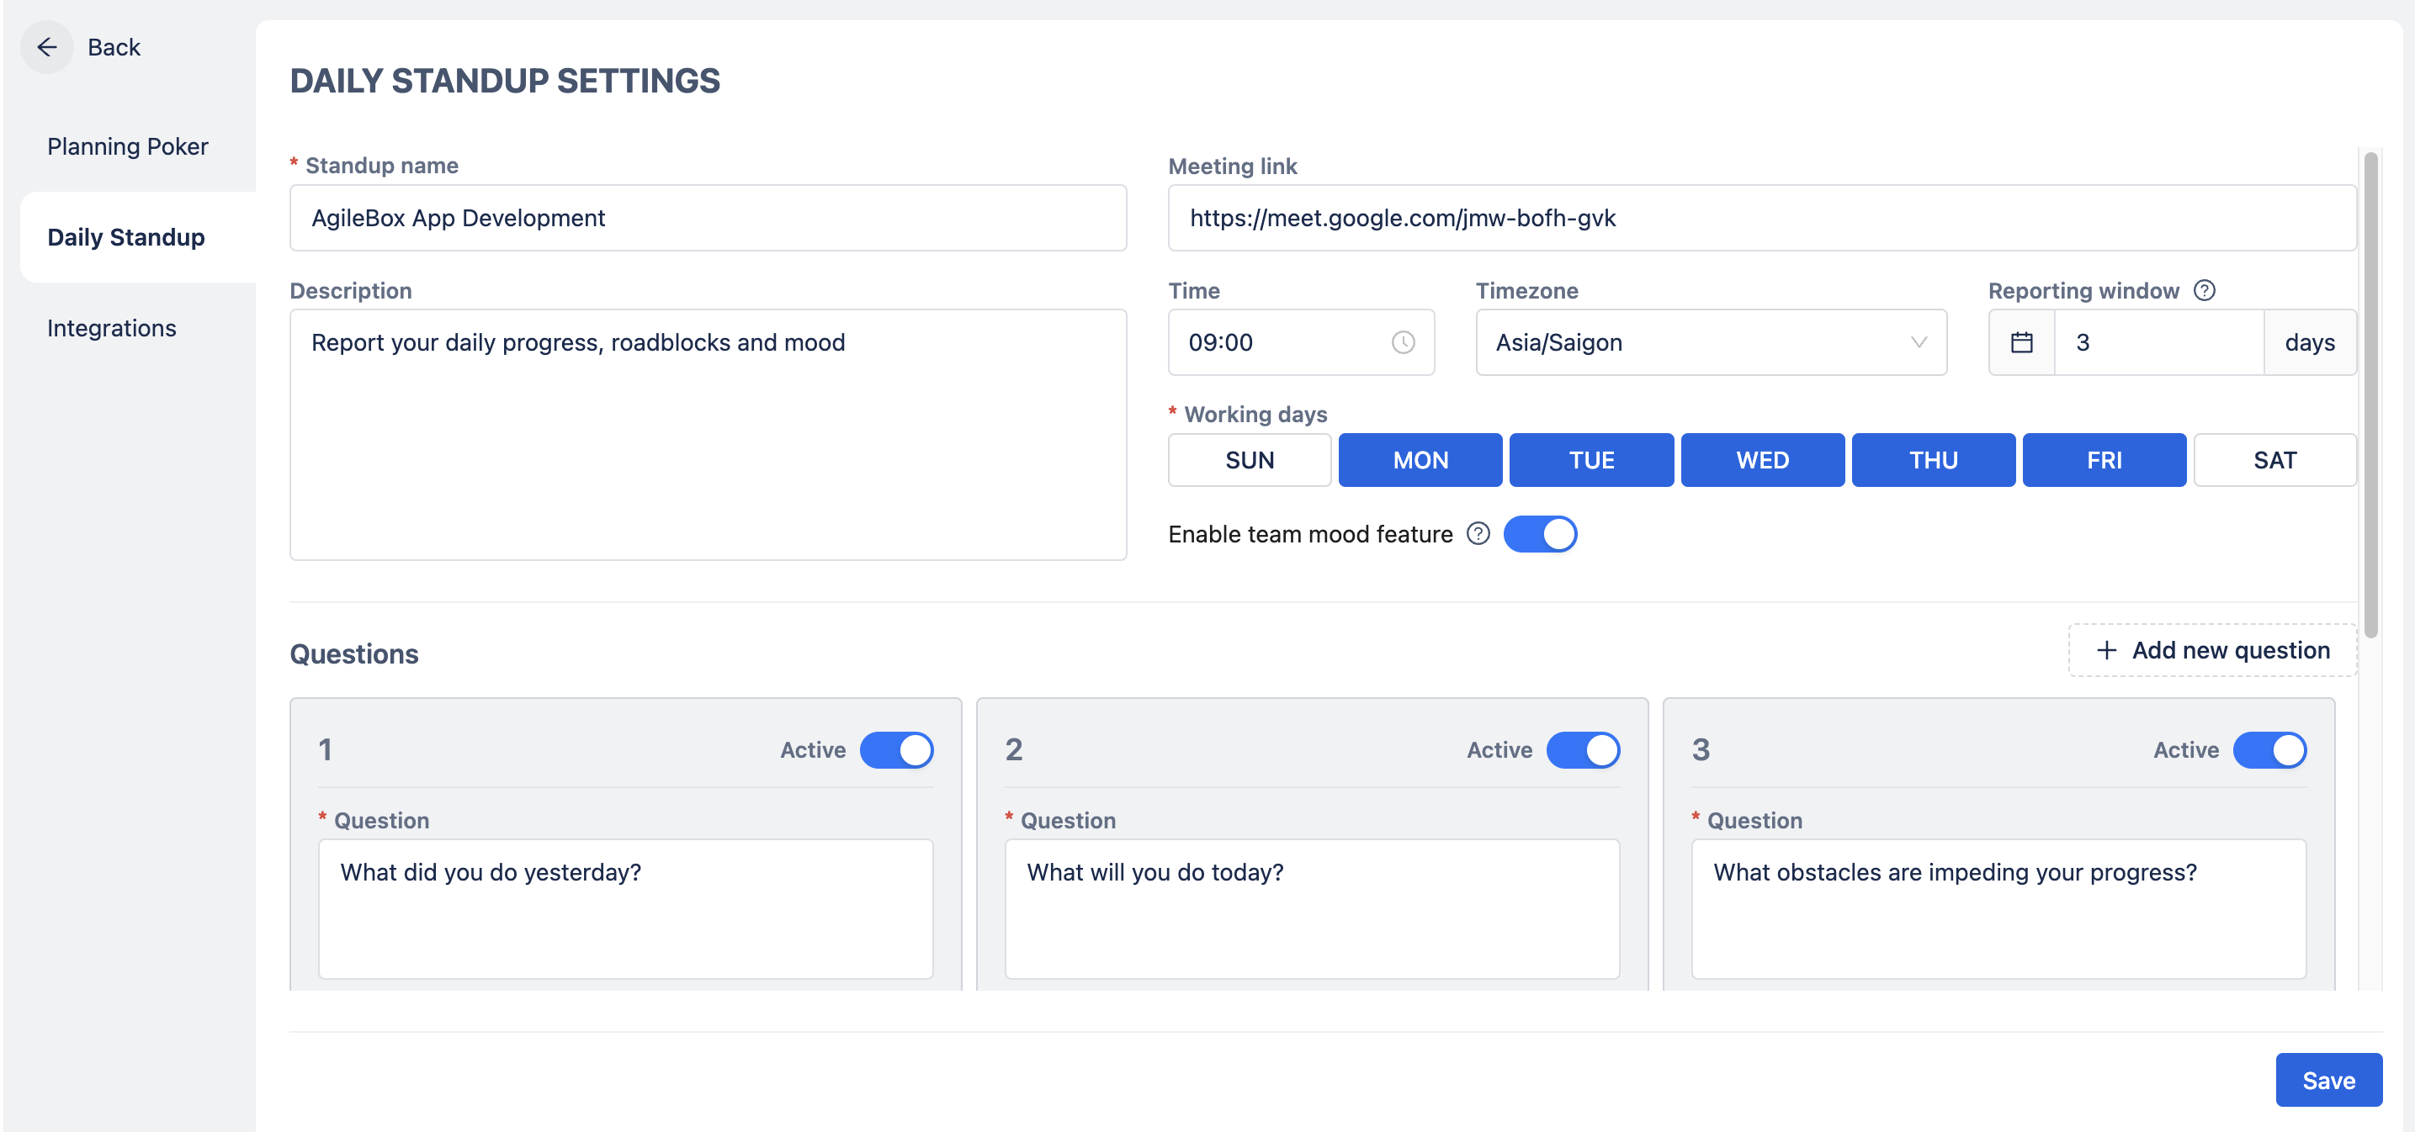Click the back arrow icon
The height and width of the screenshot is (1132, 2415).
(x=47, y=47)
